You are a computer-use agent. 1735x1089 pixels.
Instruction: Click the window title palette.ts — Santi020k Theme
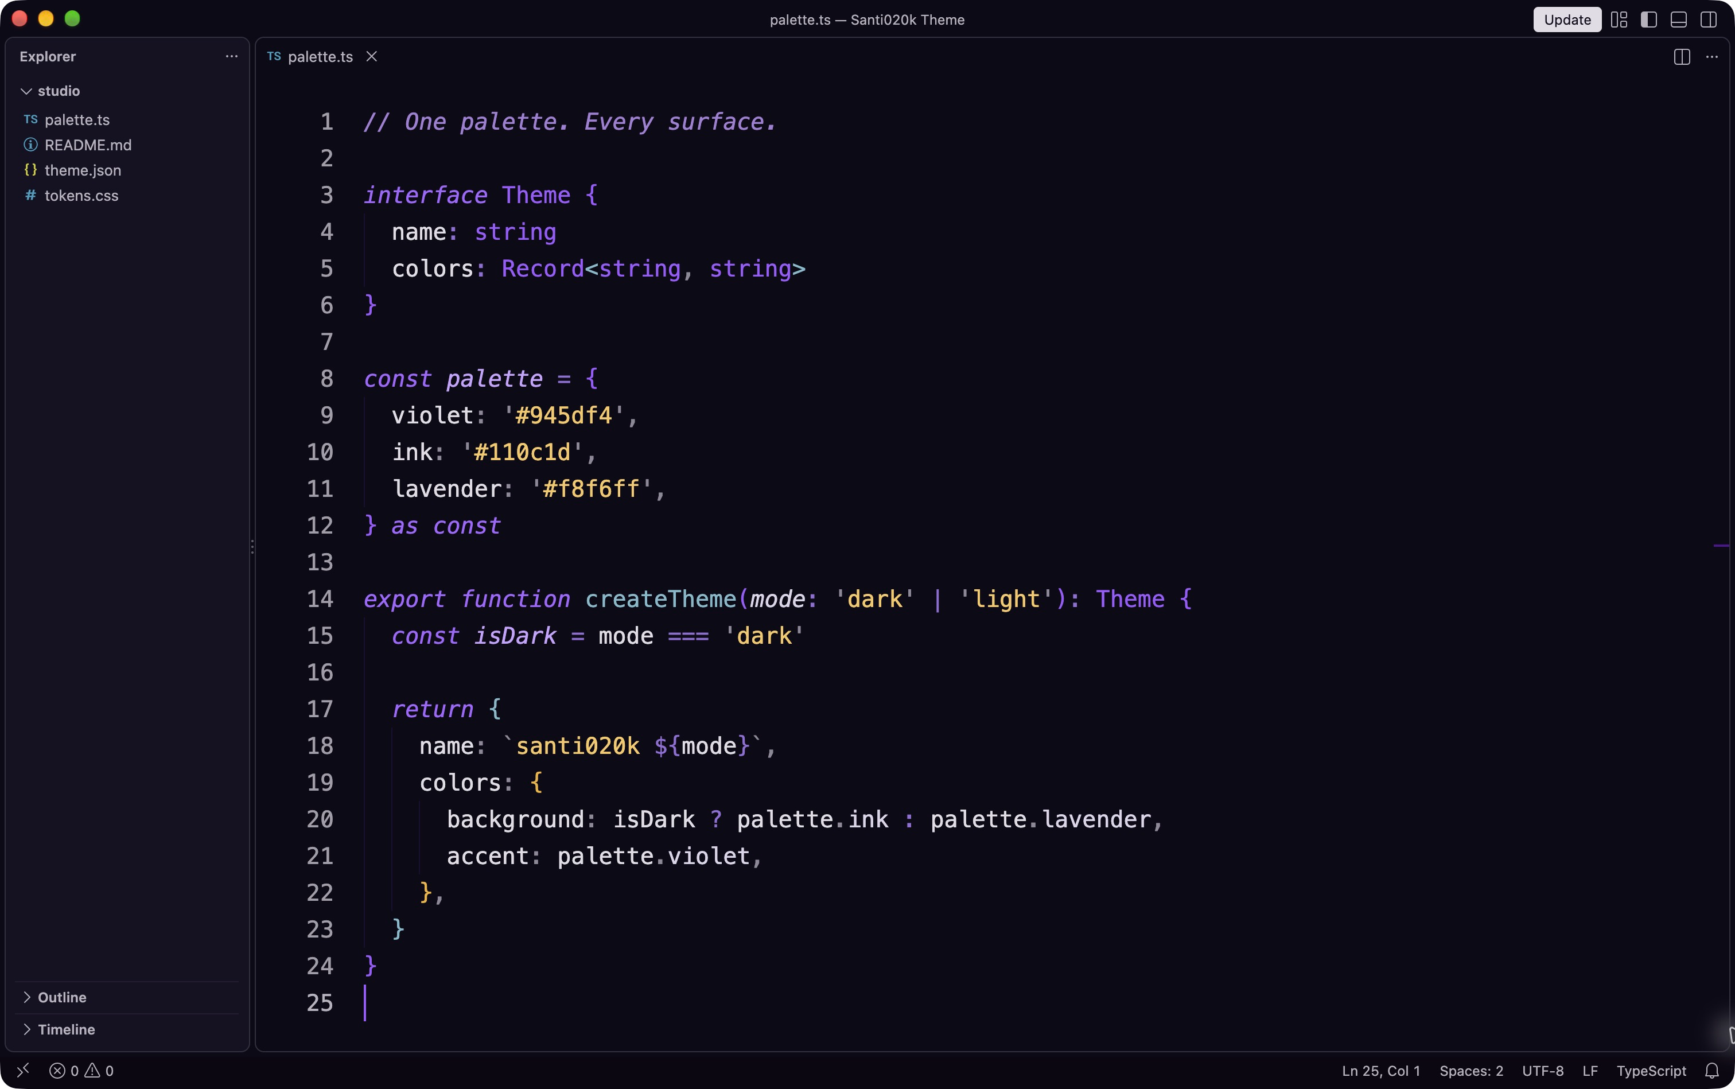[867, 20]
